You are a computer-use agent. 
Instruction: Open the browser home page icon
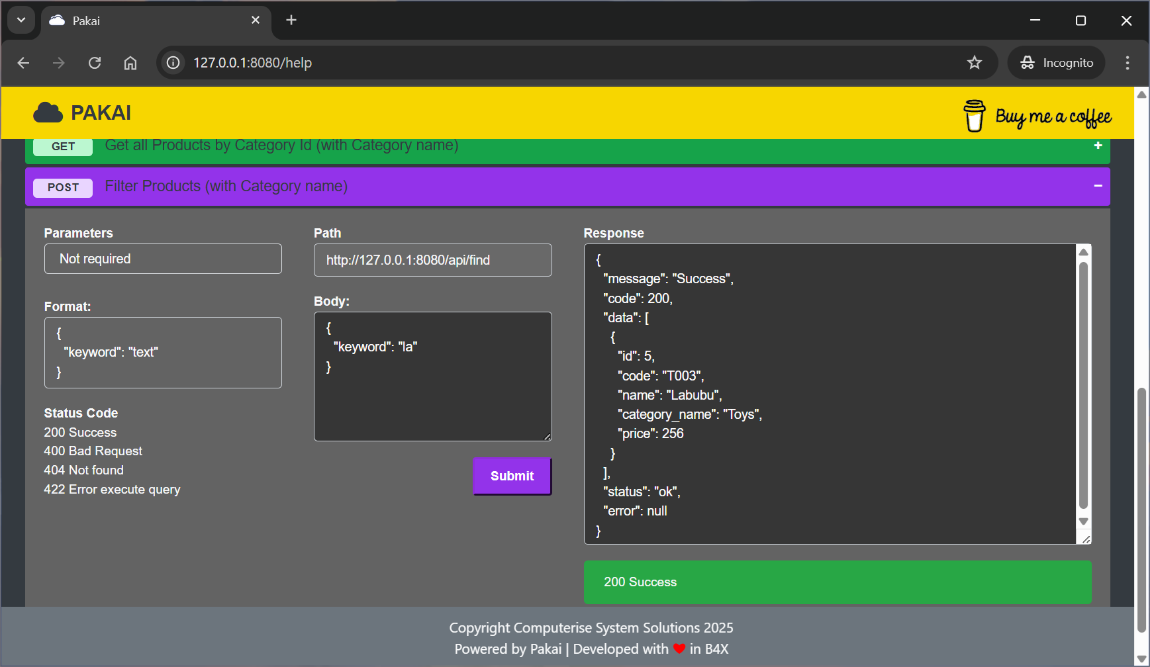[130, 63]
